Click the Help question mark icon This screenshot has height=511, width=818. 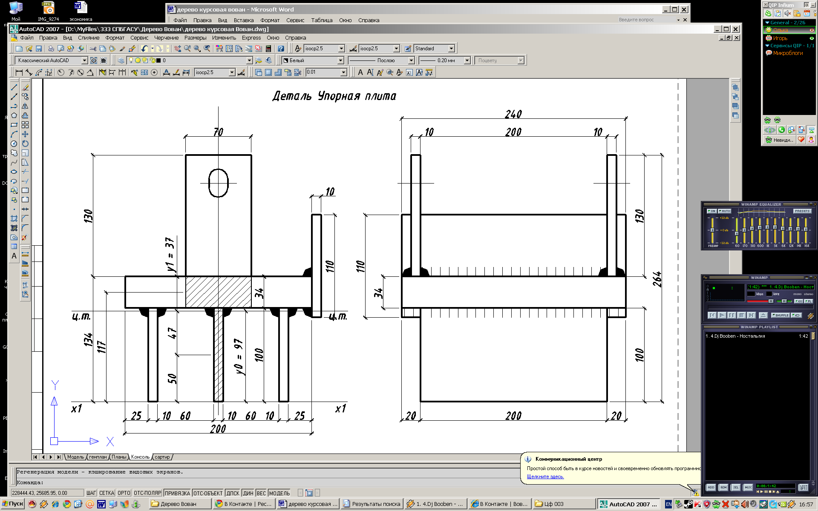click(x=281, y=49)
